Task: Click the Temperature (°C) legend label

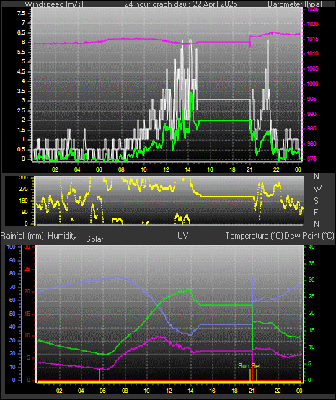Action: tap(254, 236)
